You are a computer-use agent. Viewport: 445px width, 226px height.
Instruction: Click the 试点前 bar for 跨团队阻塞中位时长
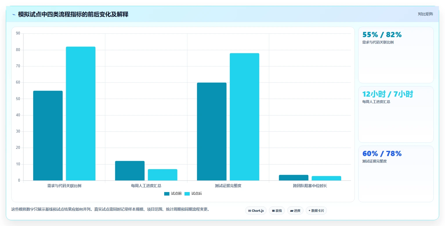click(294, 178)
